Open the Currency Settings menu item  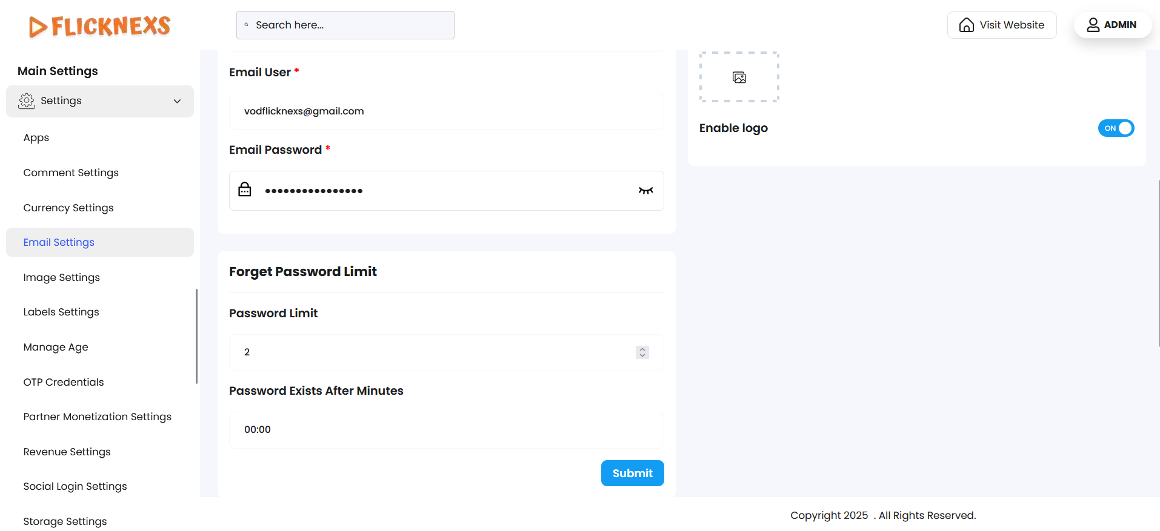[x=68, y=208]
